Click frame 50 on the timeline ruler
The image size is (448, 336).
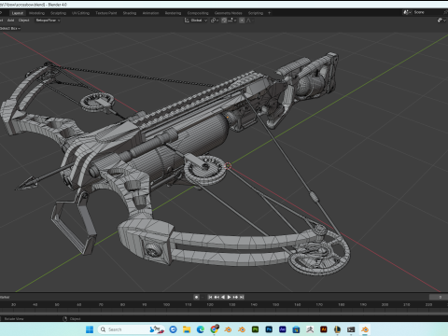[57, 304]
